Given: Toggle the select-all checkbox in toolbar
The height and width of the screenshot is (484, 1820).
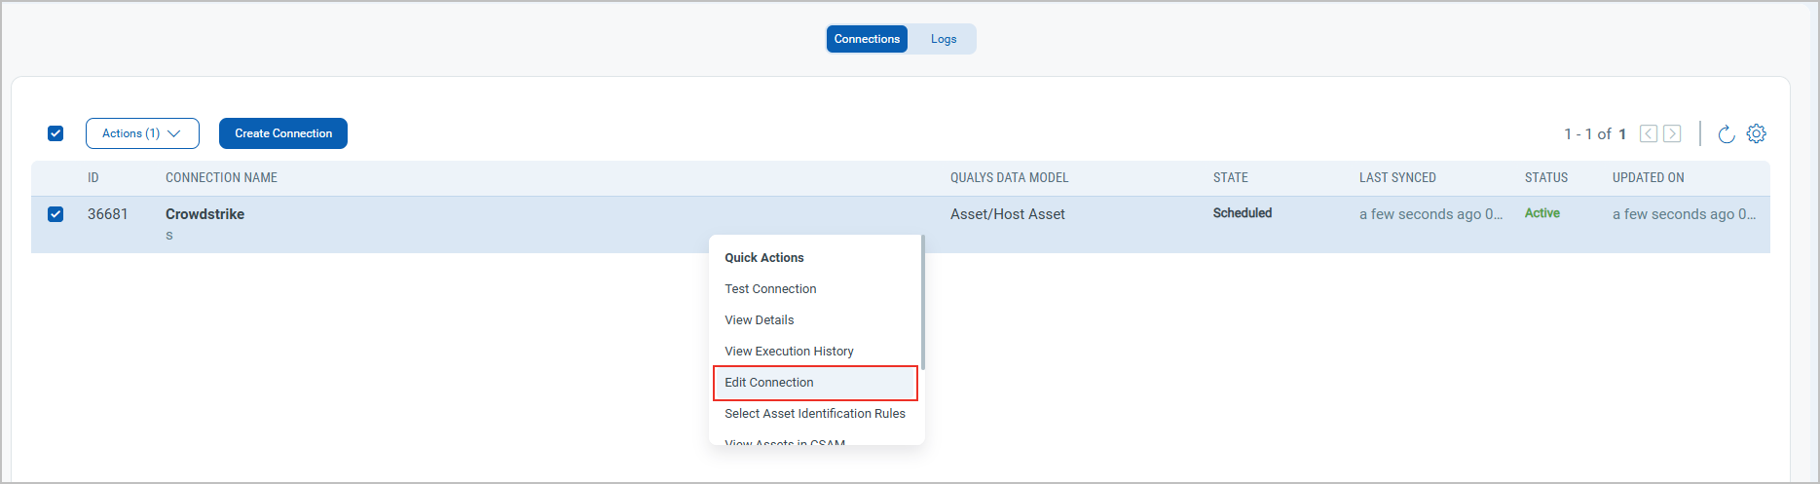Looking at the screenshot, I should tap(56, 133).
